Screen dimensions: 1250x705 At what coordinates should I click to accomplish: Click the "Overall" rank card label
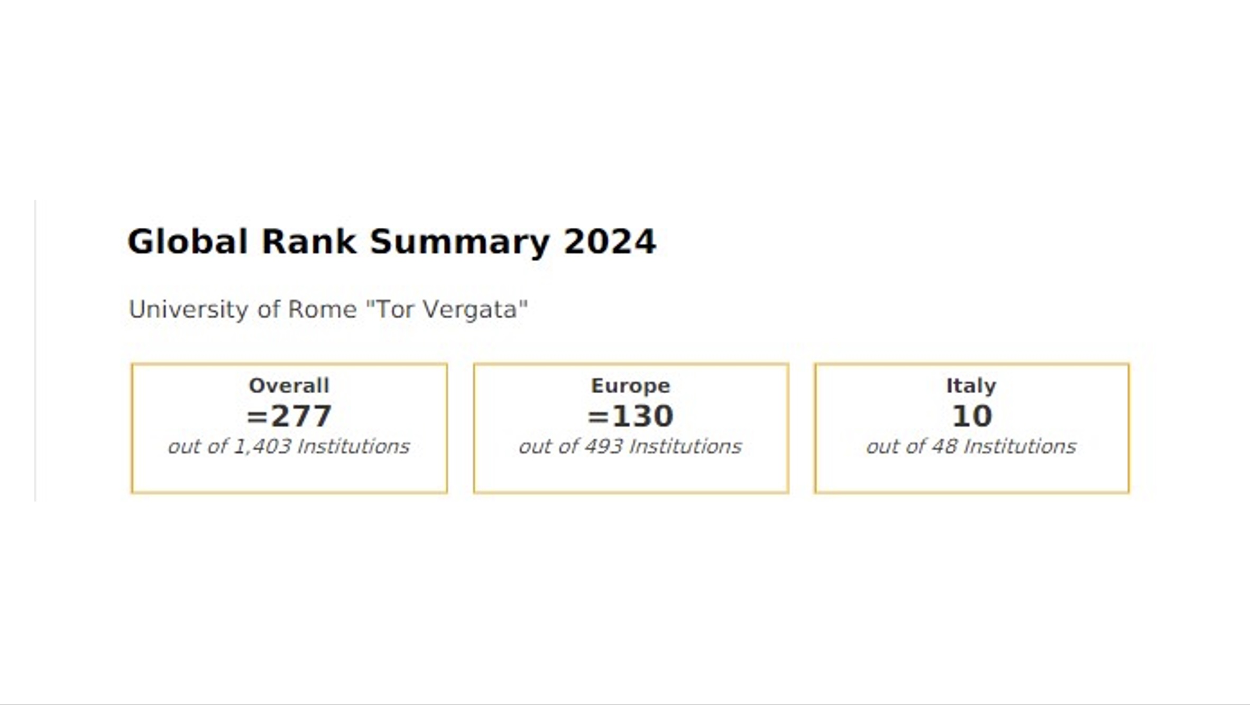[x=289, y=386]
